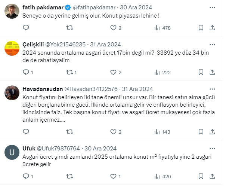The image size is (226, 186).
Task: Retweet fatih pakdamar's tweet
Action: pyautogui.click(x=69, y=28)
